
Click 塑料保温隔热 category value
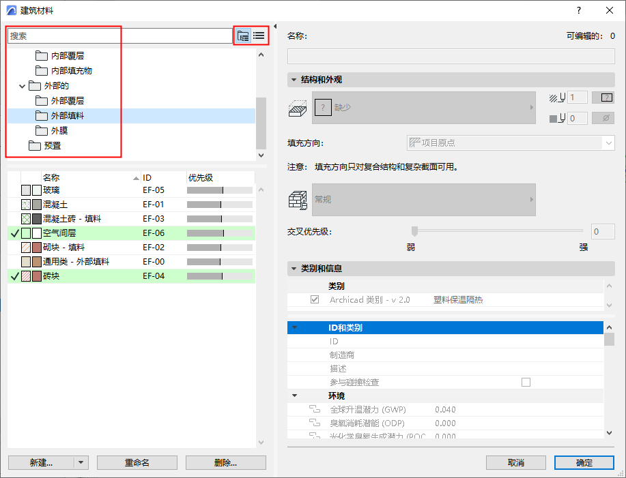click(x=458, y=300)
